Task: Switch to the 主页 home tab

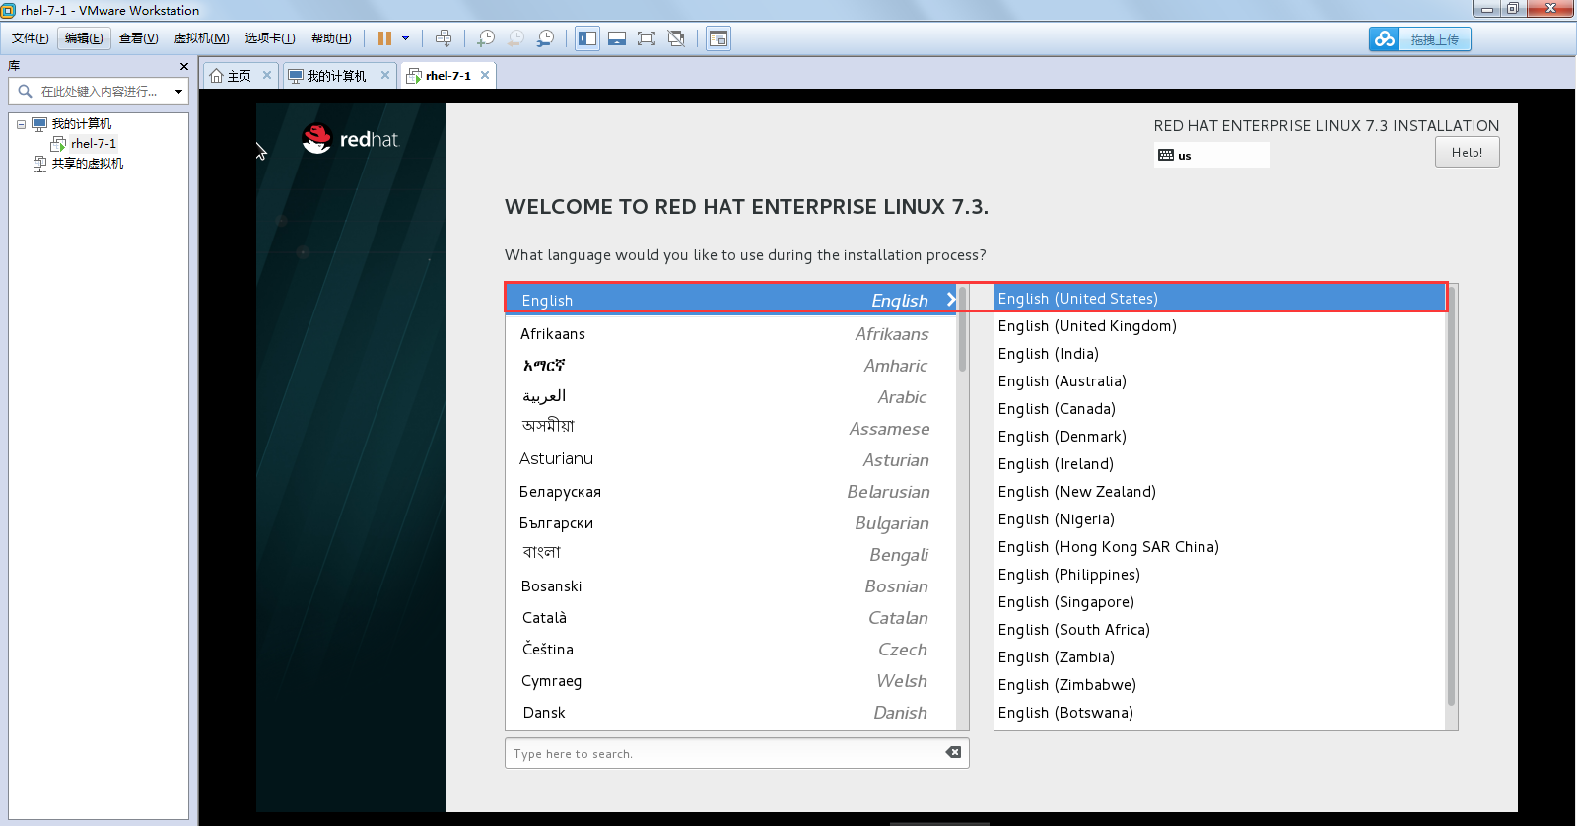Action: pyautogui.click(x=239, y=76)
